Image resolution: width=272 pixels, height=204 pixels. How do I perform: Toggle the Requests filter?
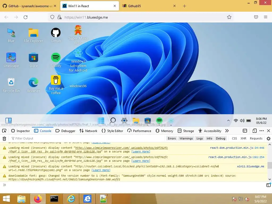[x=256, y=138]
